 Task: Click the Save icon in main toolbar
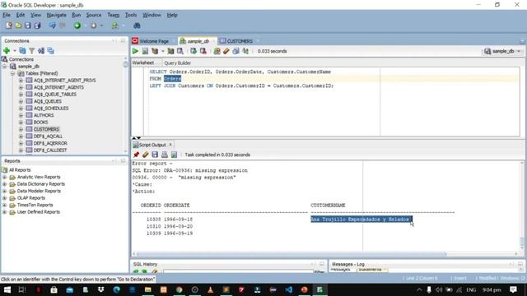pos(27,25)
